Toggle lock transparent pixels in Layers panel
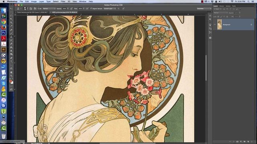 (218, 17)
